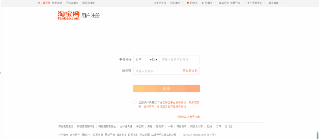319x139 pixels.
Task: Open 淘宝网 footer link
Action: [140, 127]
